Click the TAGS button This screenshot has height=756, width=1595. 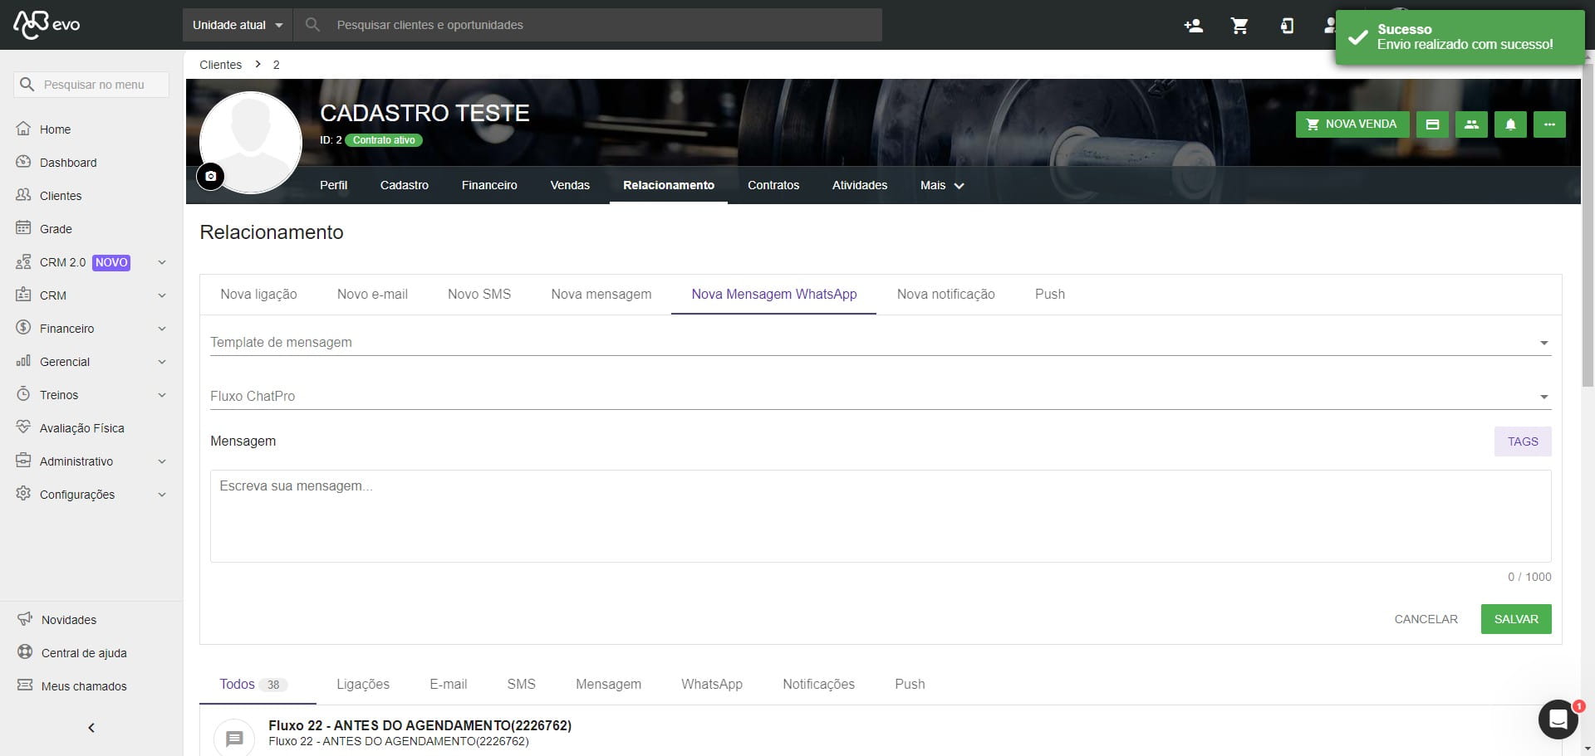tap(1523, 441)
